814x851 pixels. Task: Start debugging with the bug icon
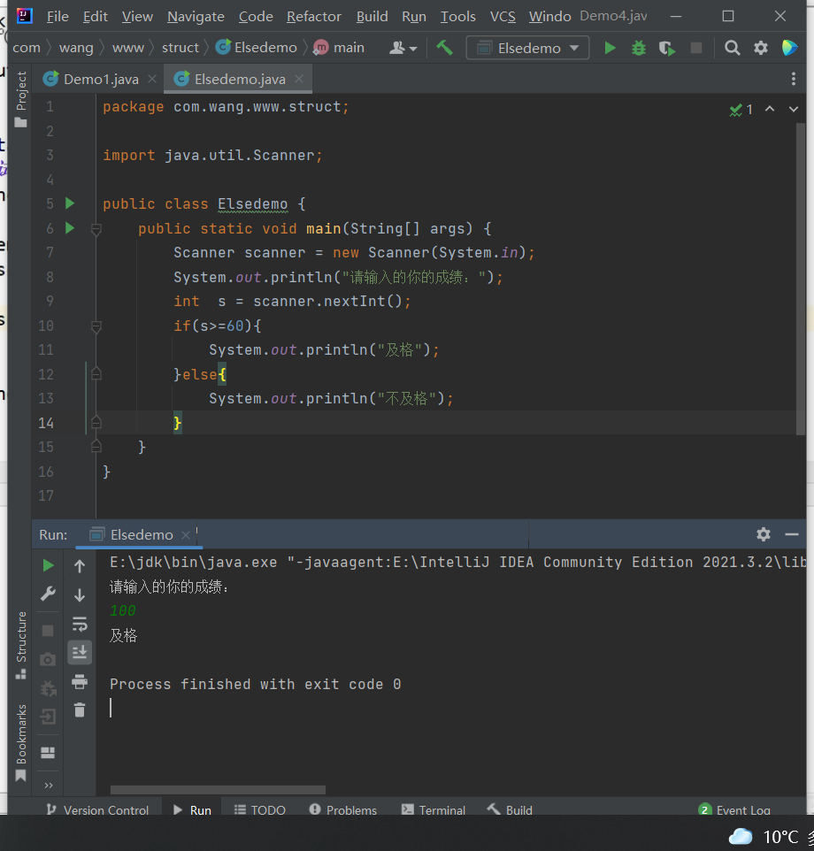[639, 48]
